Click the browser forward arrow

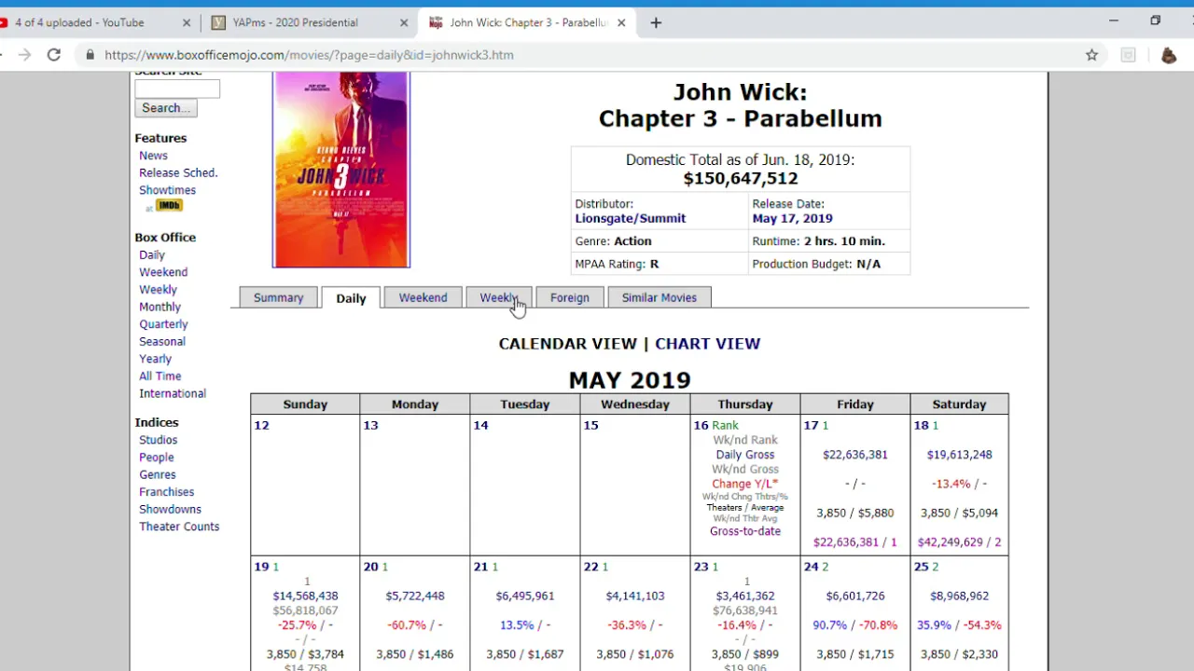coord(24,55)
